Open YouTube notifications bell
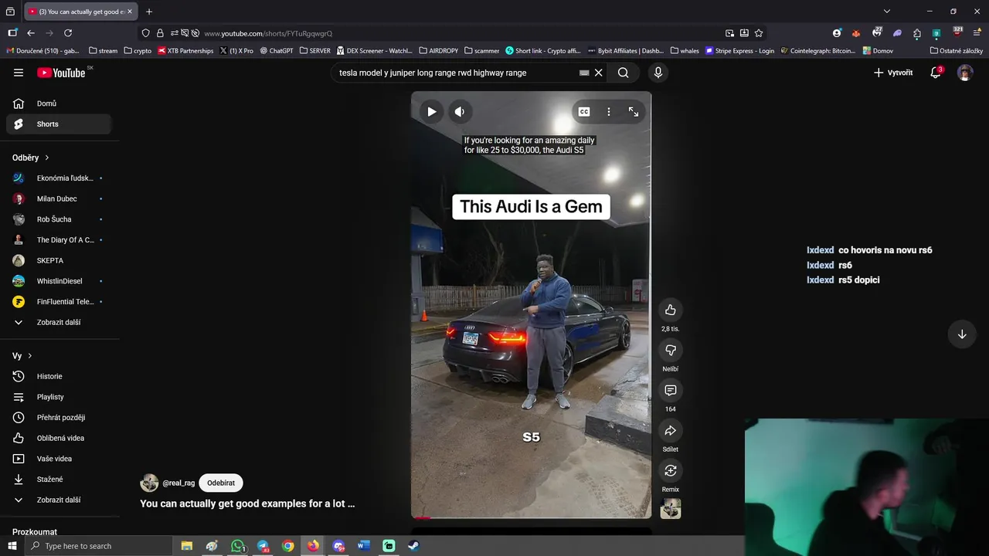Viewport: 989px width, 556px height. click(936, 73)
